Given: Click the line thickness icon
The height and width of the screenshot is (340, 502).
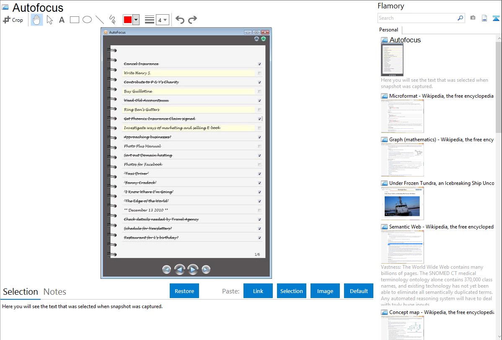Looking at the screenshot, I should pyautogui.click(x=150, y=20).
